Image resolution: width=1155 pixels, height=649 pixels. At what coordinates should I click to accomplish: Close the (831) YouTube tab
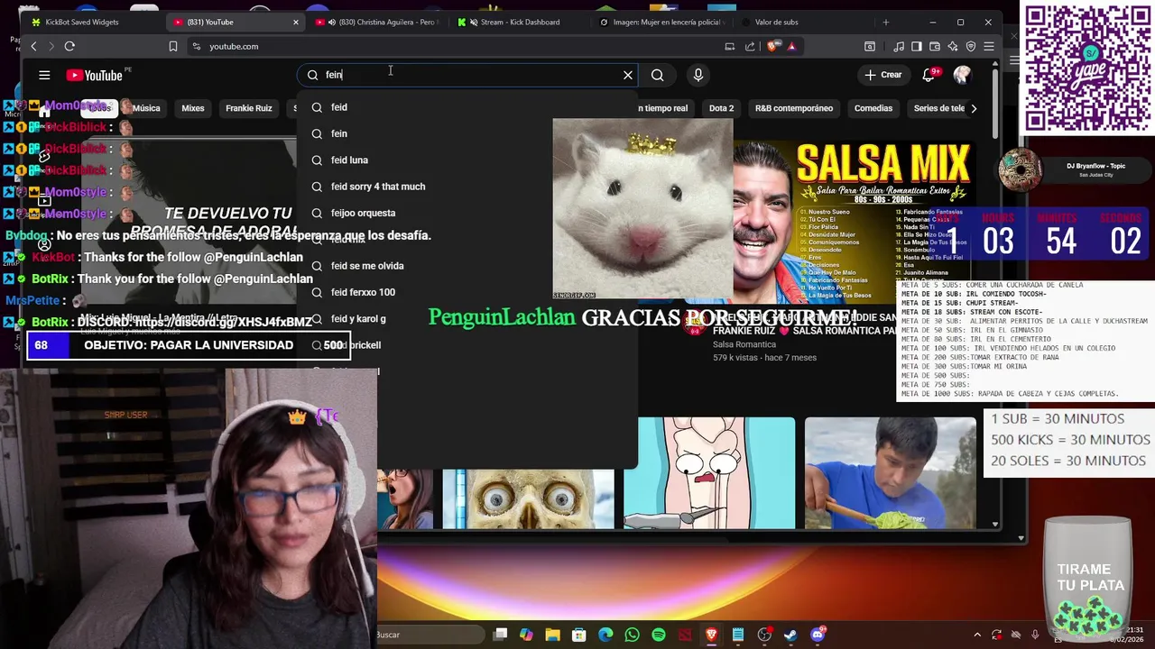tap(296, 22)
